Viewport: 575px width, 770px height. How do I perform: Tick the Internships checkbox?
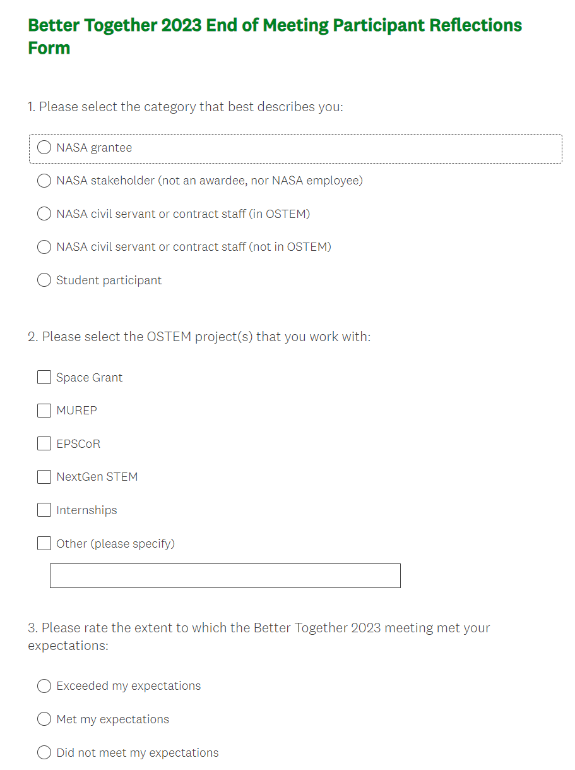[x=44, y=510]
